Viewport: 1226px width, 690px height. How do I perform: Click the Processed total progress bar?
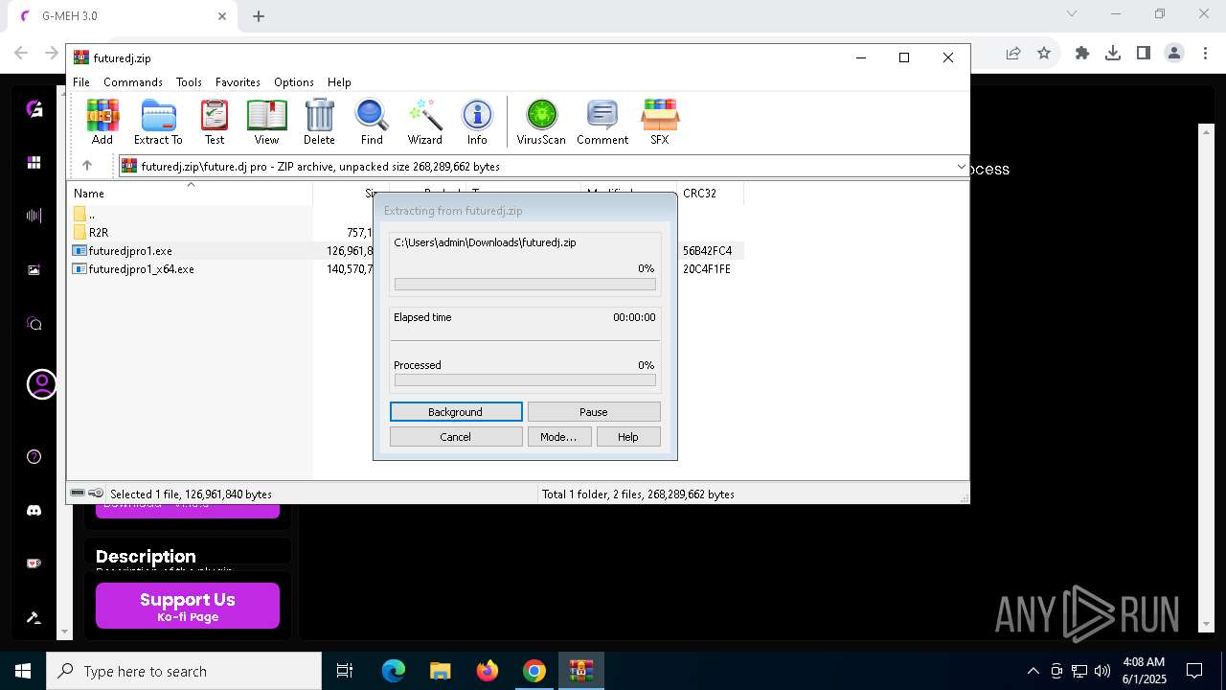tap(525, 380)
